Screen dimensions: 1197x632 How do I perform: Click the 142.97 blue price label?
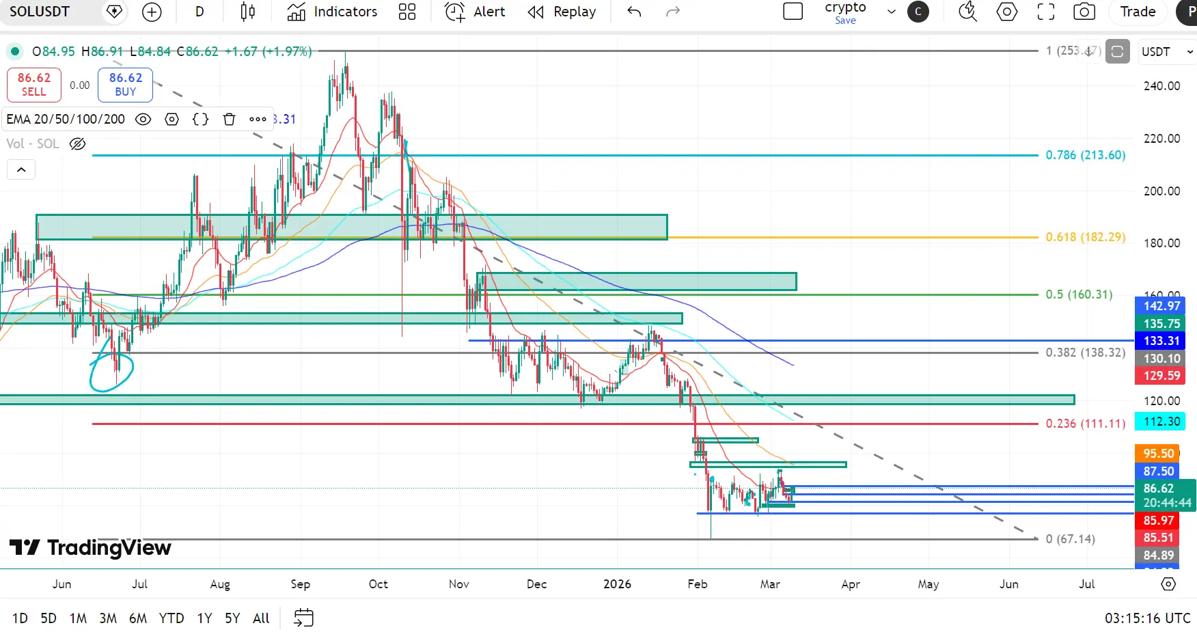click(1160, 306)
